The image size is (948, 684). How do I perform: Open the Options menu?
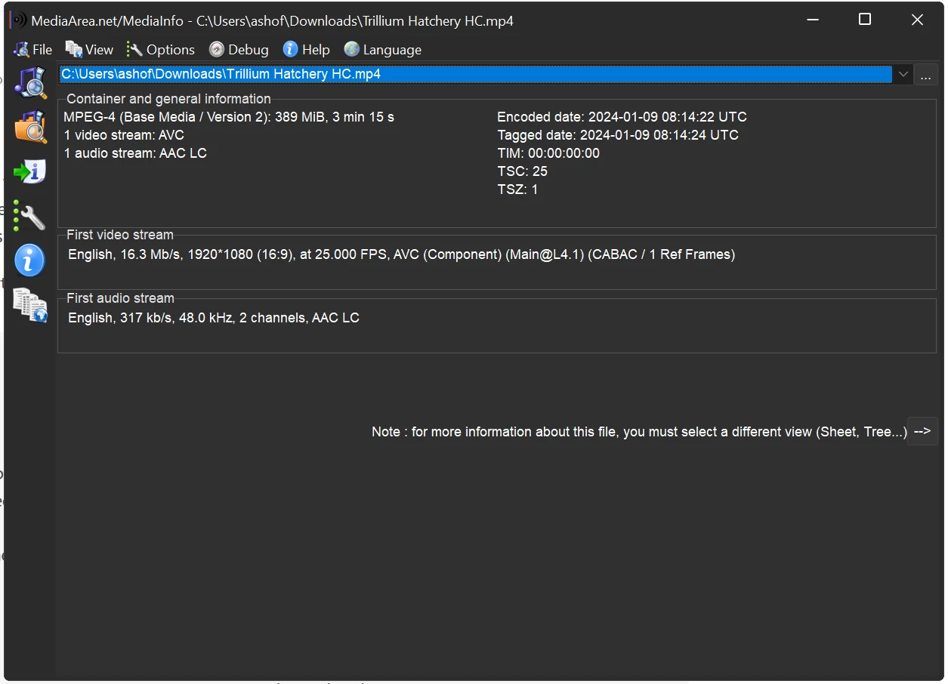click(161, 50)
